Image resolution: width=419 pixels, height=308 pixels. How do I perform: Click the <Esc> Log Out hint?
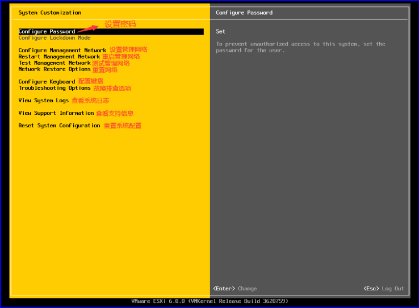click(x=383, y=289)
